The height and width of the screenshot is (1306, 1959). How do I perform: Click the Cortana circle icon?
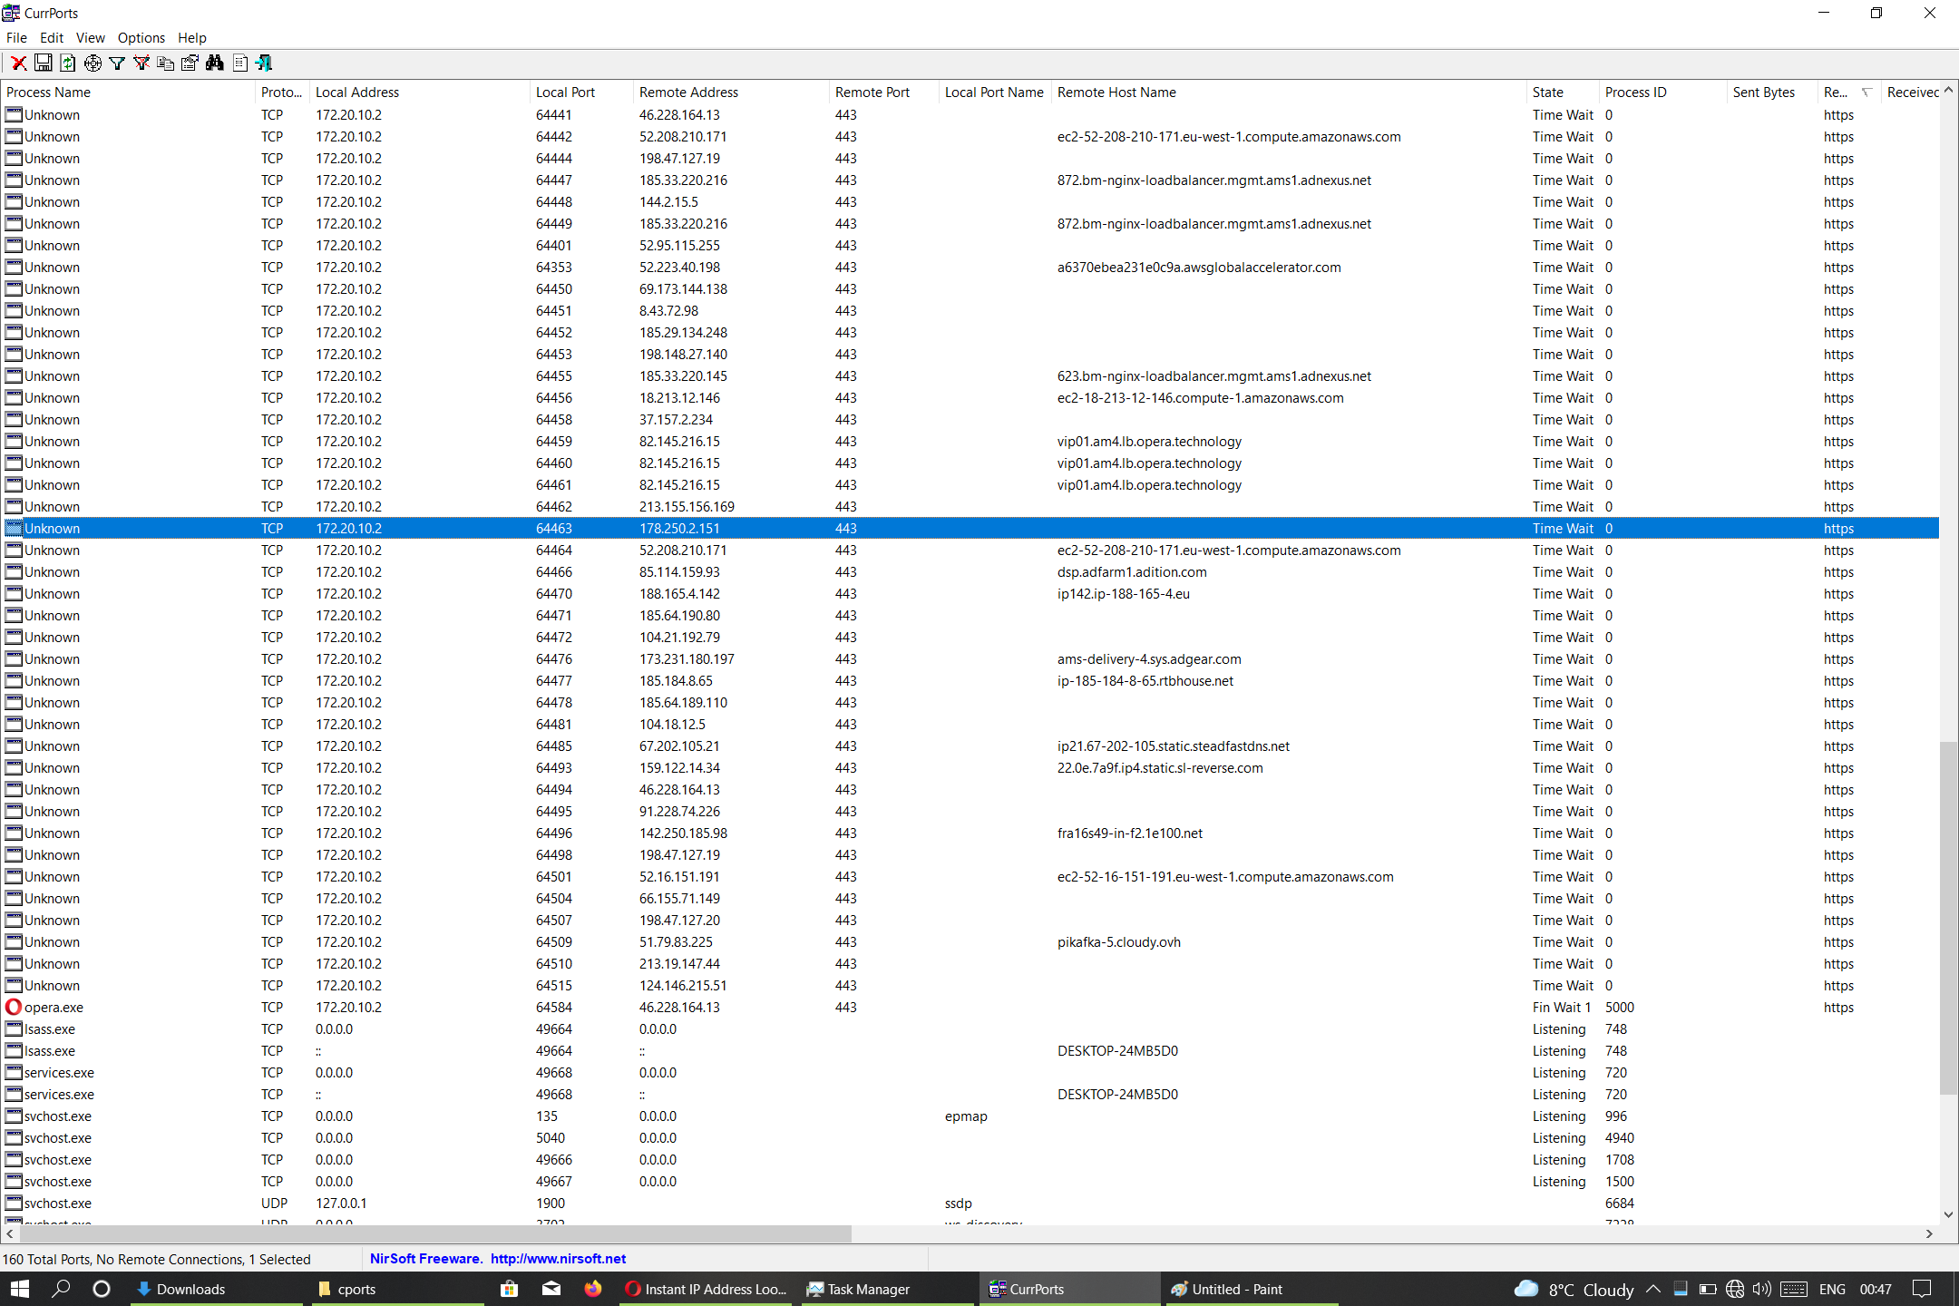pos(102,1289)
